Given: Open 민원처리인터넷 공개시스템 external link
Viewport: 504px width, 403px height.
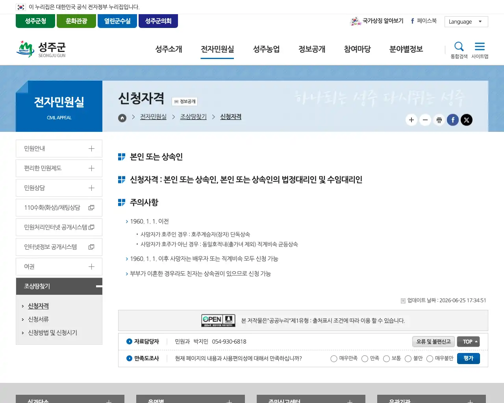Looking at the screenshot, I should pos(59,227).
